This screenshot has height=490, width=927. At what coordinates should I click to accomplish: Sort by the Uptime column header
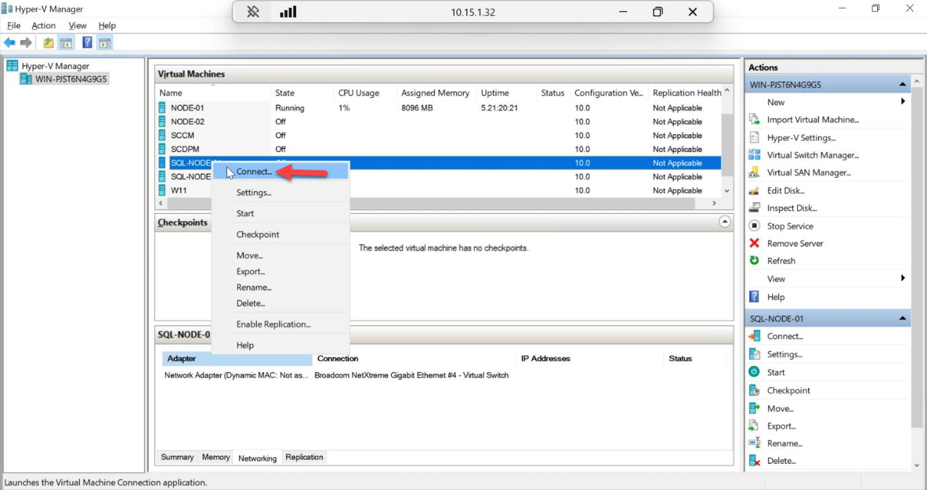tap(507, 93)
